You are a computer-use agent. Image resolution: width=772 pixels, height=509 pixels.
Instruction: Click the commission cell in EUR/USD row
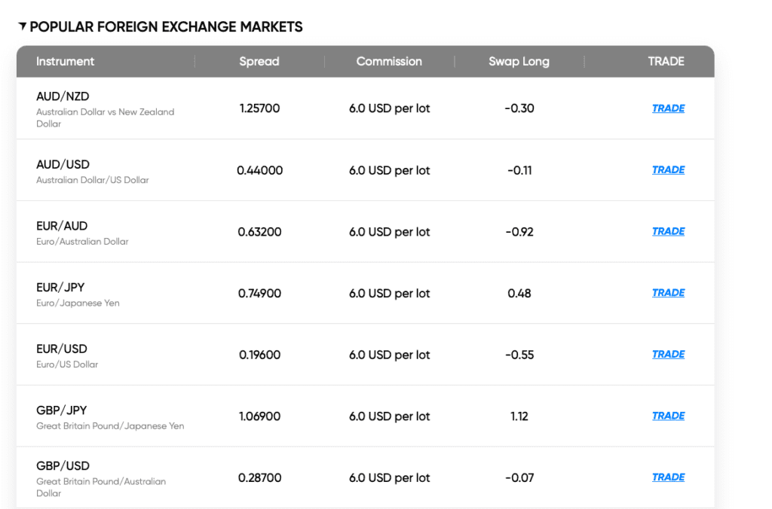coord(389,355)
